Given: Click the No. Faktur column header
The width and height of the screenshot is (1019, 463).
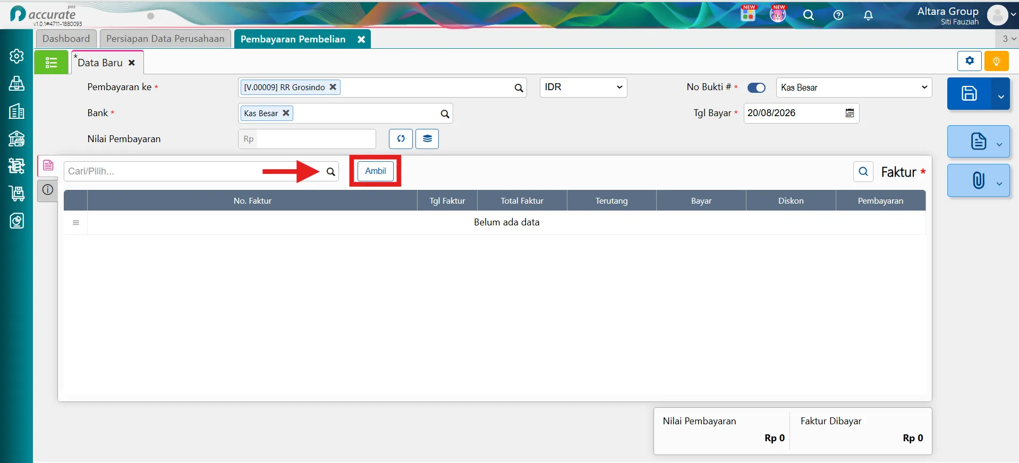Looking at the screenshot, I should click(252, 201).
